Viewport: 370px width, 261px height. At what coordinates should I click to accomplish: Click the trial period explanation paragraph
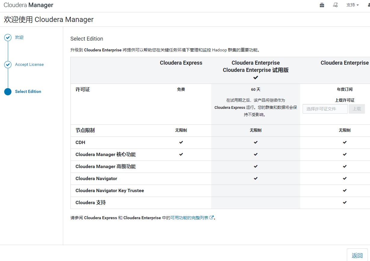(256, 108)
